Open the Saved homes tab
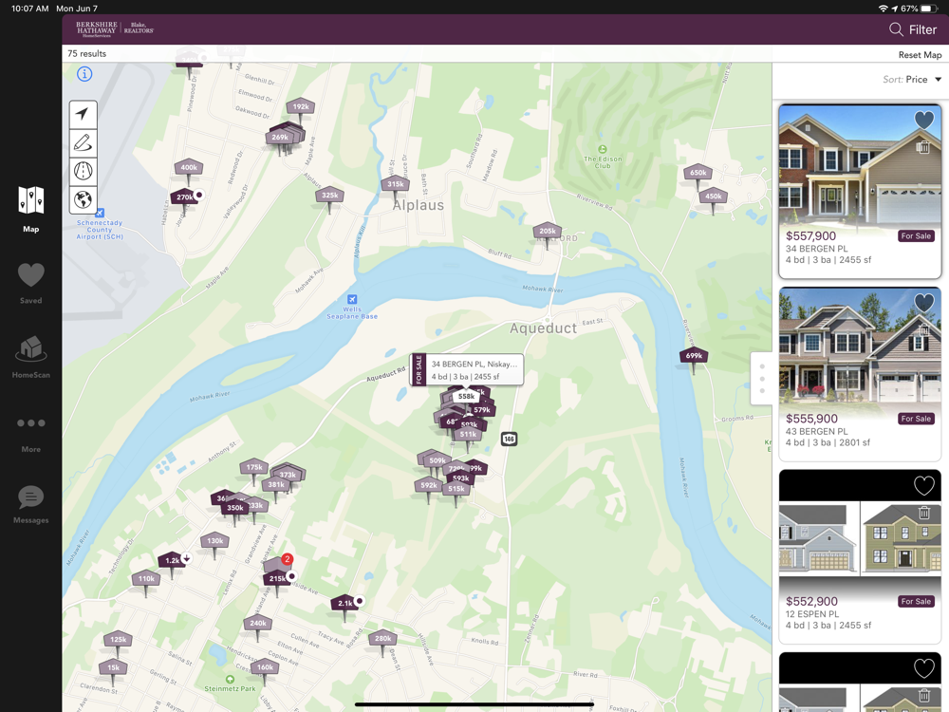 pyautogui.click(x=31, y=283)
